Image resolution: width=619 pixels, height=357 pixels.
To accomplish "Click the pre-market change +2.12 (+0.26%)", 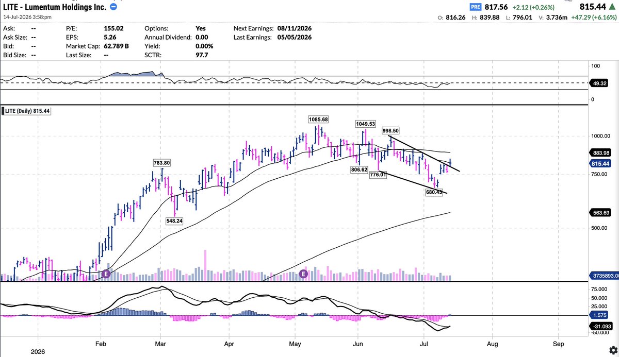I will click(x=533, y=7).
